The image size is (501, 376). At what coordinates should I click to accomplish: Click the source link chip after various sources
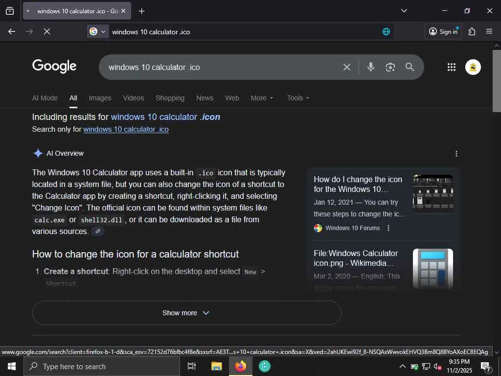pyautogui.click(x=98, y=231)
